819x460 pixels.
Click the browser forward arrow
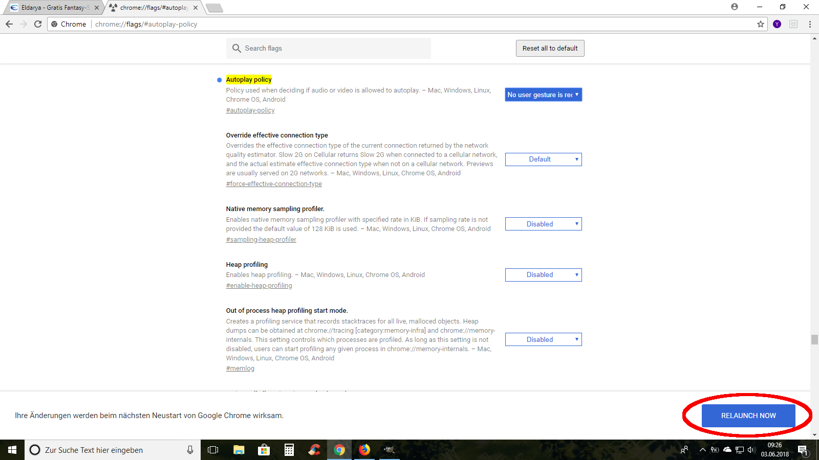tap(24, 24)
